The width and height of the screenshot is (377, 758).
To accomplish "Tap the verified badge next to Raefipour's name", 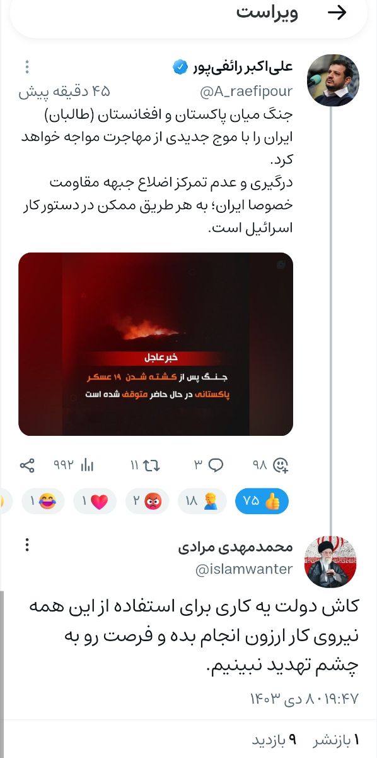I will pyautogui.click(x=180, y=66).
